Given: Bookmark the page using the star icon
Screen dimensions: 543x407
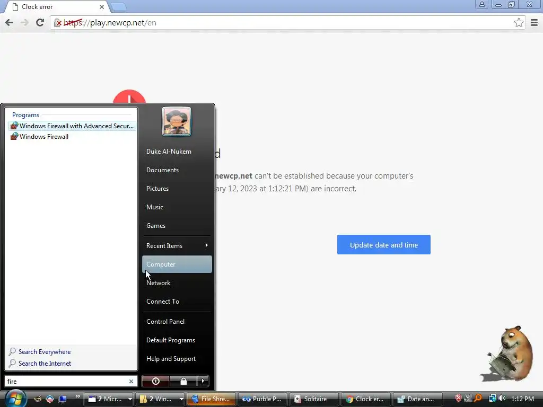Looking at the screenshot, I should point(519,23).
